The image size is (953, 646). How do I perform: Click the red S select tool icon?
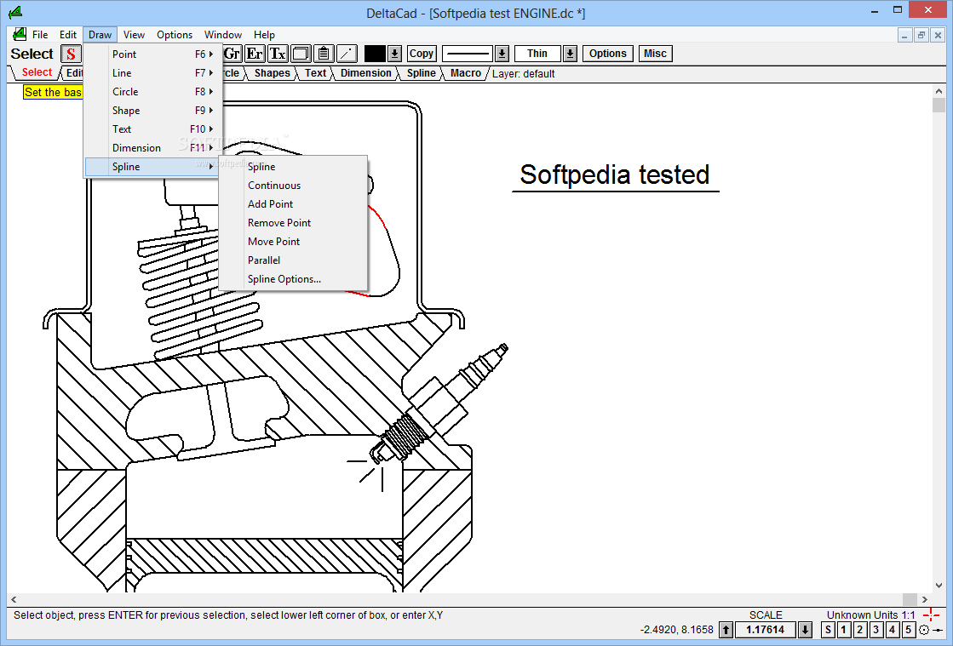click(x=71, y=54)
